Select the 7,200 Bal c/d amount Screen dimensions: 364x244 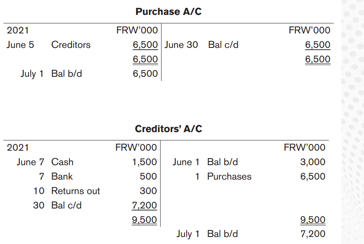[x=144, y=205]
